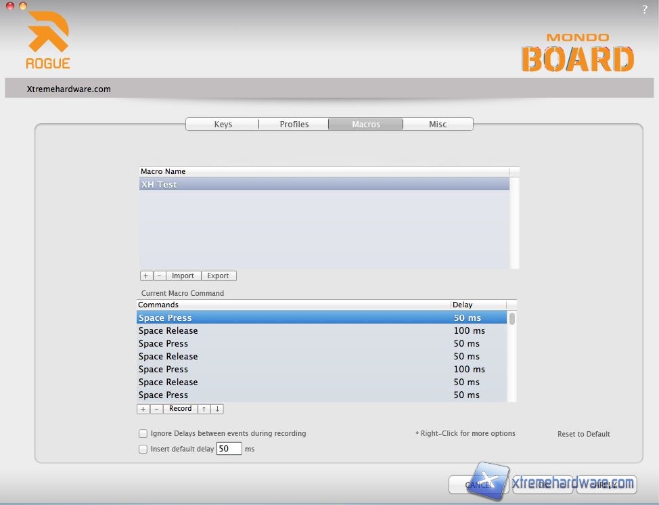The width and height of the screenshot is (659, 505).
Task: Move command down with the down arrow
Action: point(217,409)
